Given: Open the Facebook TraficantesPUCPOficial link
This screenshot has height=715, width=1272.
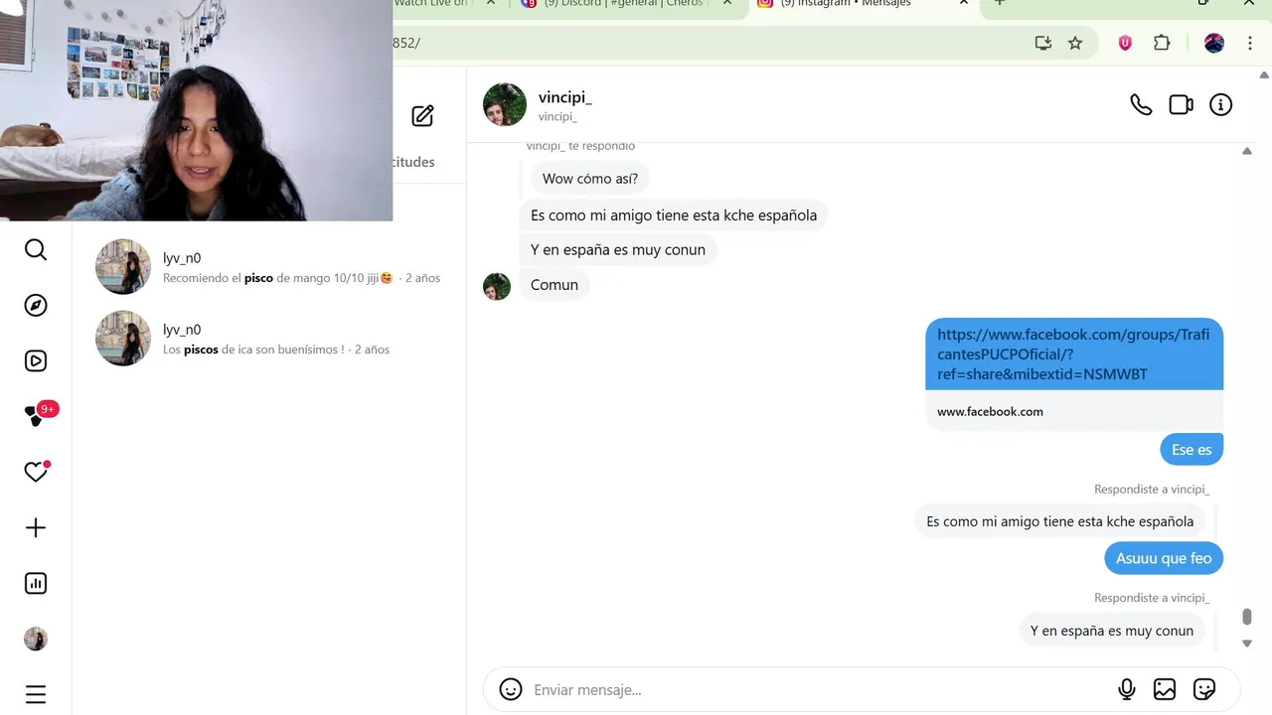Looking at the screenshot, I should 1073,355.
